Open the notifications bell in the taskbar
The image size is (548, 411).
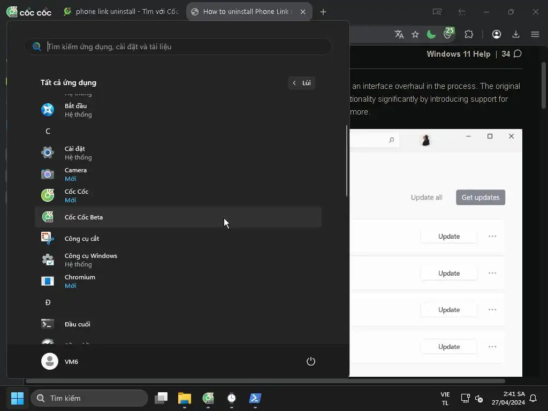[534, 398]
